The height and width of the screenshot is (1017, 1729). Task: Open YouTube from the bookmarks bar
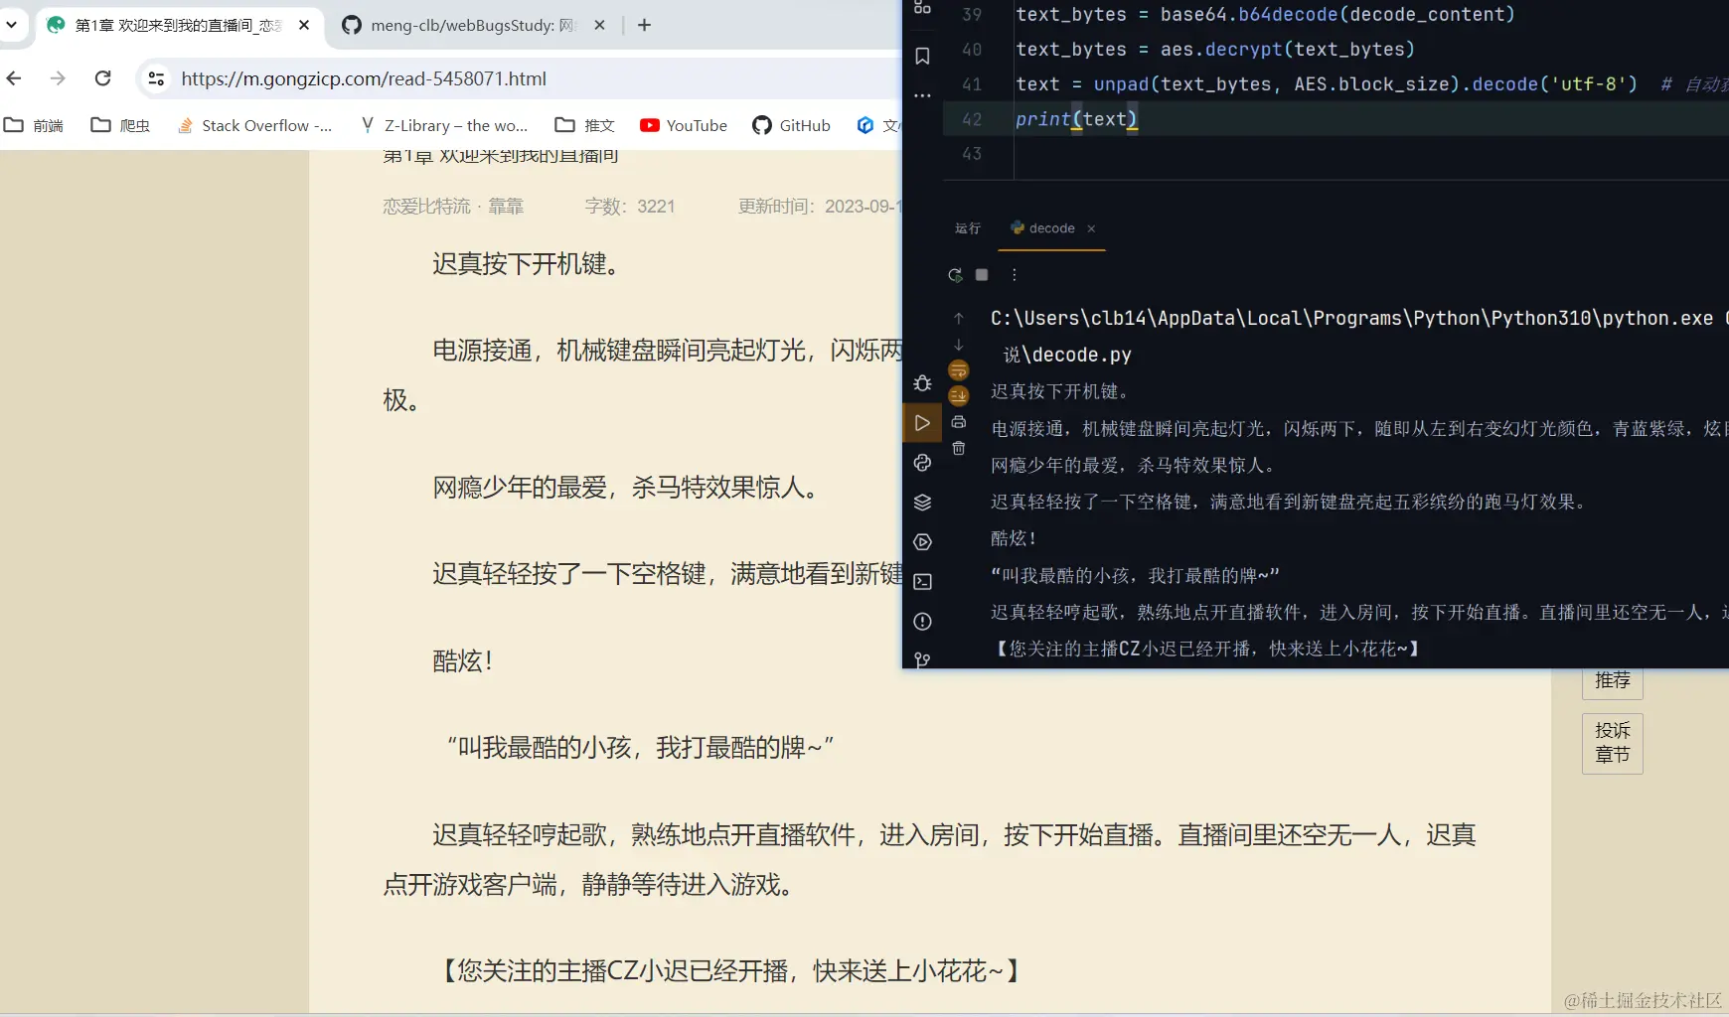click(684, 125)
